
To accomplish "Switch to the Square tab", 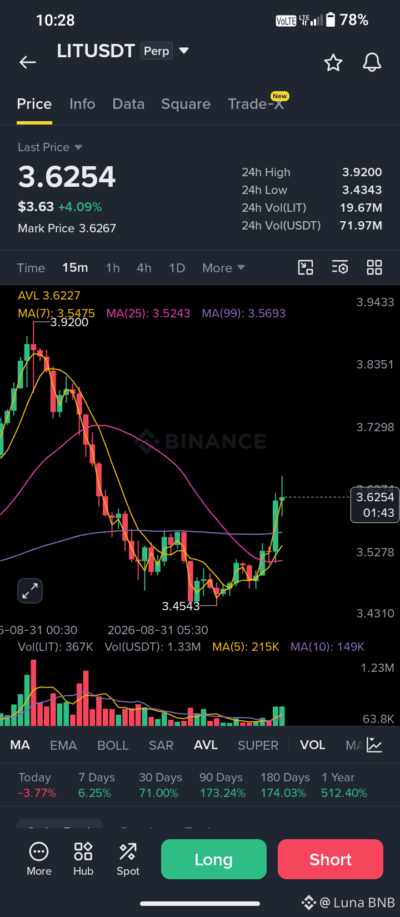I will coord(186,104).
